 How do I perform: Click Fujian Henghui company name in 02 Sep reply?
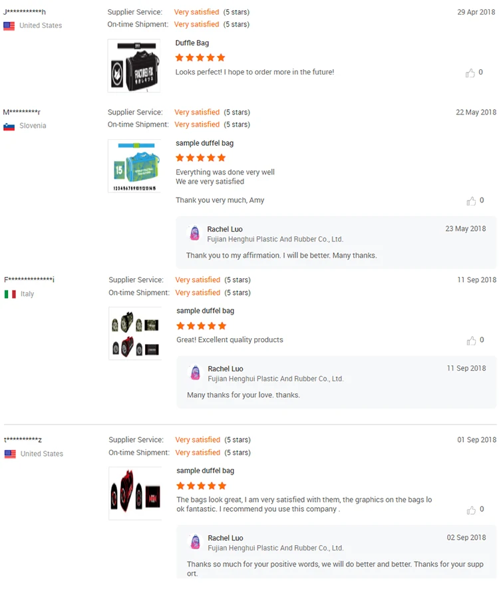click(x=275, y=548)
